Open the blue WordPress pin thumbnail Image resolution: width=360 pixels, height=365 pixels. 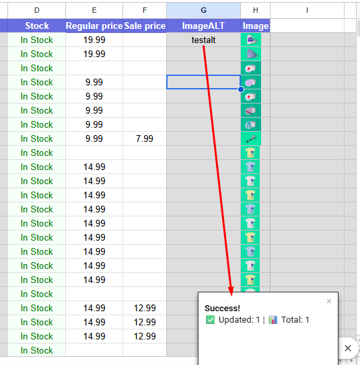coord(251,124)
